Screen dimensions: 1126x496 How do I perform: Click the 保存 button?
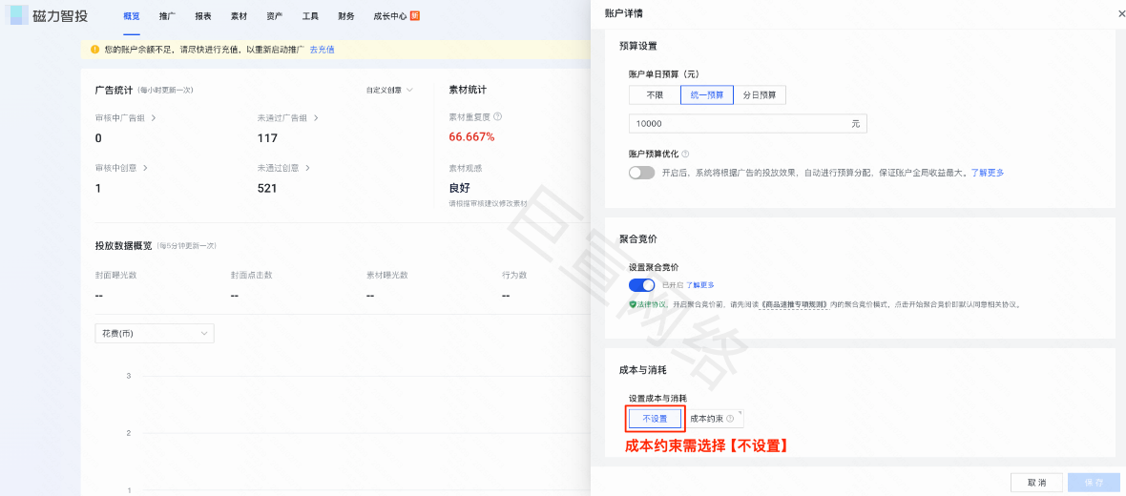(x=1093, y=483)
